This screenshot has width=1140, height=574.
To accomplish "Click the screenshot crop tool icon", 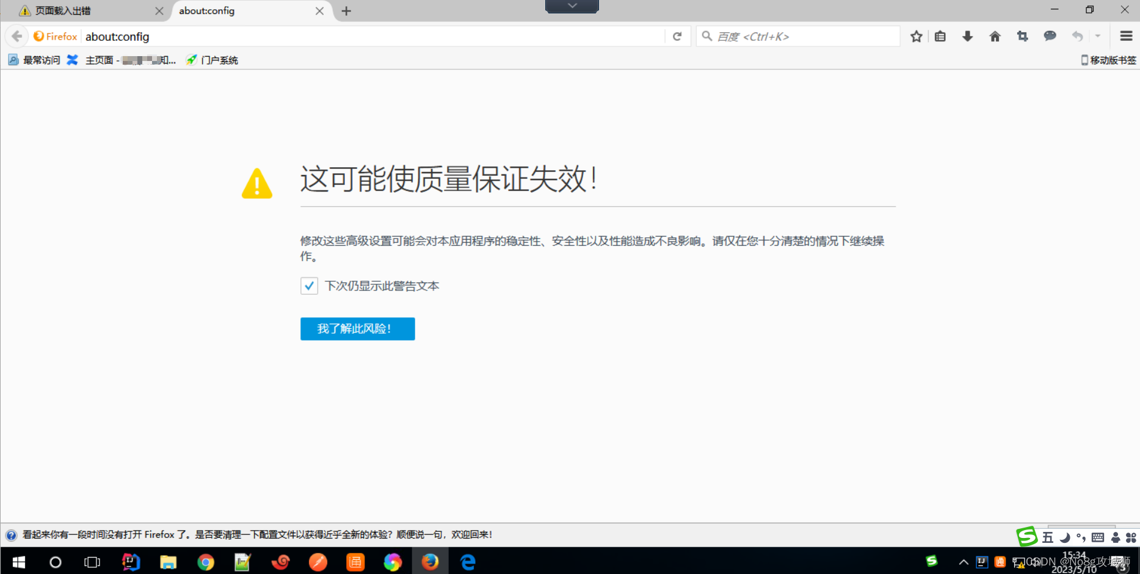I will 1022,37.
